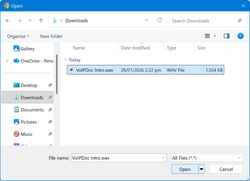Click the search magnifier icon

coord(240,21)
